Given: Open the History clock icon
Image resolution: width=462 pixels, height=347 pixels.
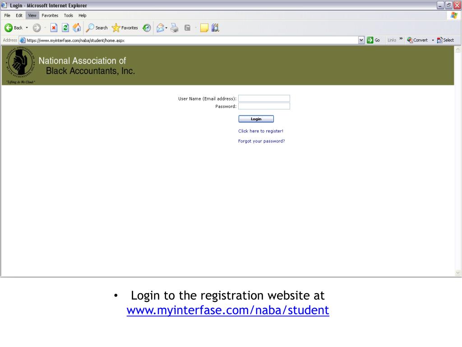Looking at the screenshot, I should coord(147,28).
